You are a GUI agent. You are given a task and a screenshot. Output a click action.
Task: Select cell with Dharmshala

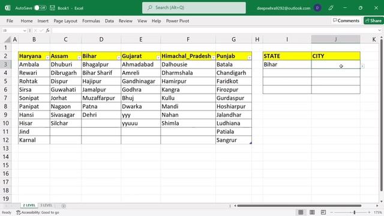188,73
